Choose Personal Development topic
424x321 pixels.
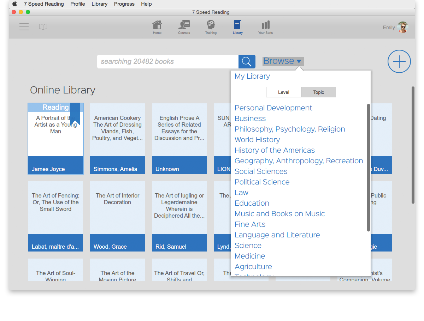(x=273, y=108)
